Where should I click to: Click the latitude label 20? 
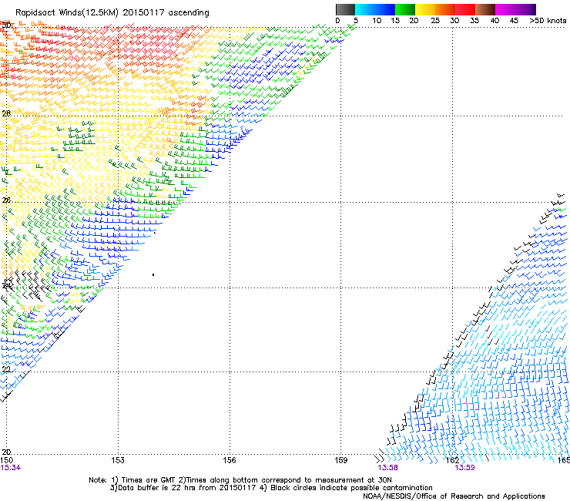click(x=6, y=452)
